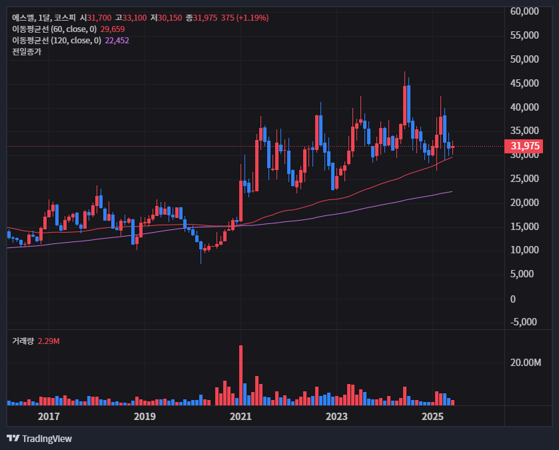Screen dimensions: 559x450
Task: Click the 25,000 price axis label
Action: 524,178
